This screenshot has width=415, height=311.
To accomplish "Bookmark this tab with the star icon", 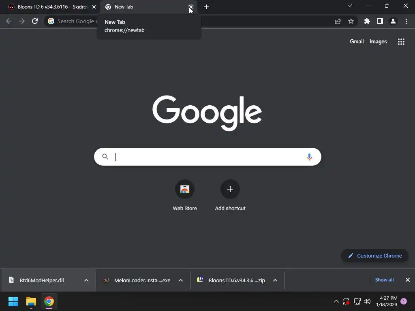I will click(351, 21).
